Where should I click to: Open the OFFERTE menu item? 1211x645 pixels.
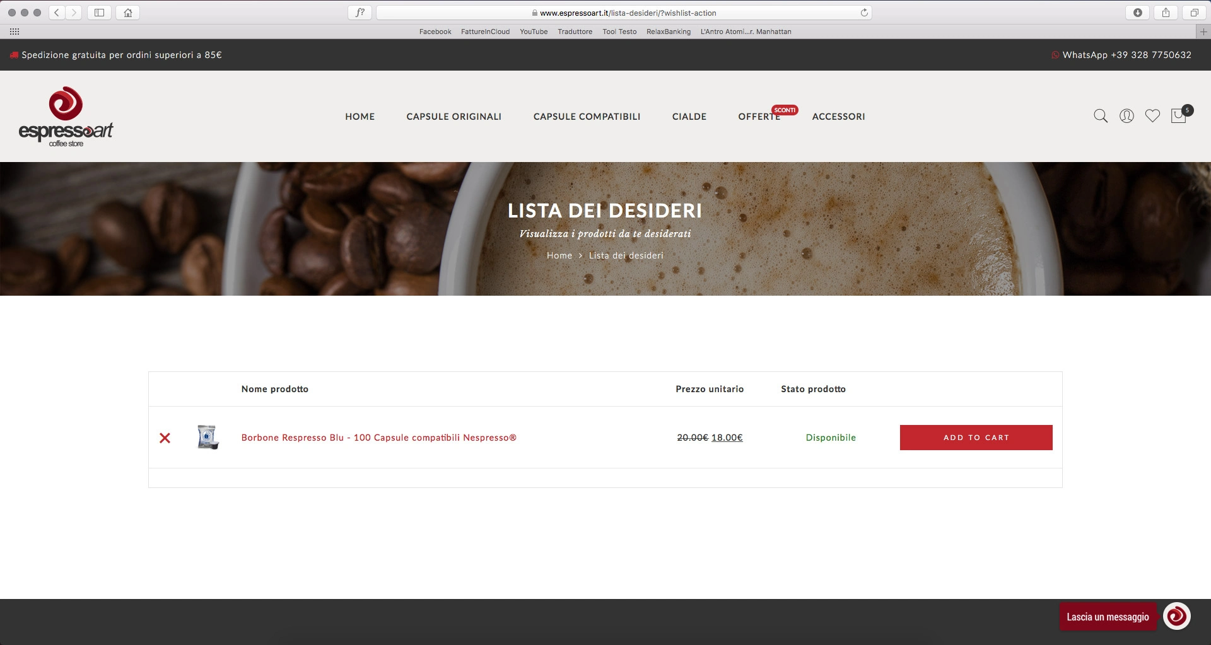tap(759, 117)
